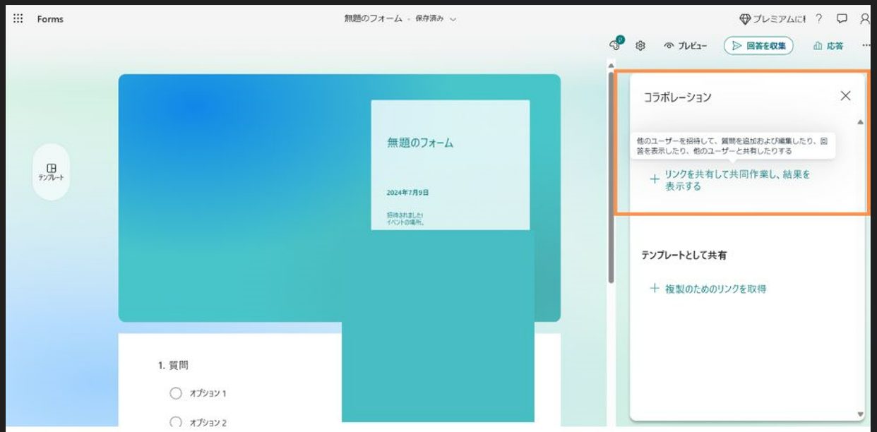This screenshot has width=877, height=432.
Task: Click 複製のためのリンクを取得 link
Action: [x=715, y=289]
